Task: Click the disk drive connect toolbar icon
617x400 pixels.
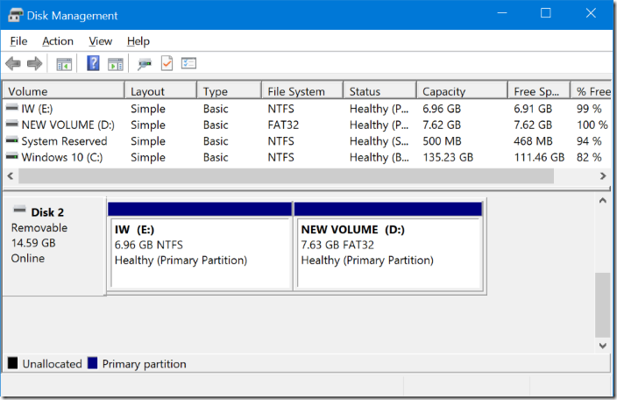Action: point(145,63)
